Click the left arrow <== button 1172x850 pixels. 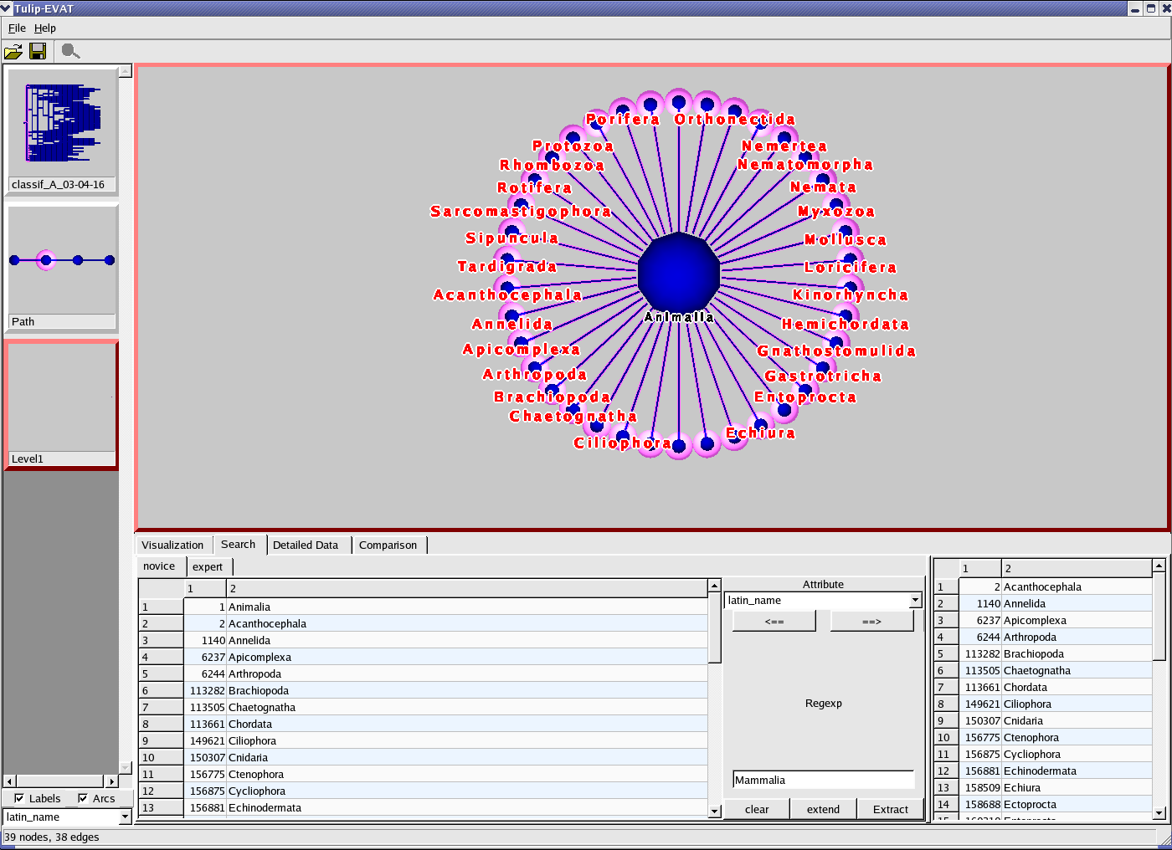774,622
